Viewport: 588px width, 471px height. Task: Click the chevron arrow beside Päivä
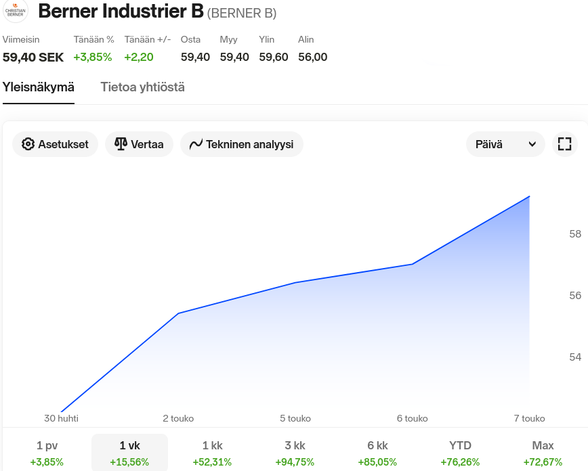pos(532,144)
